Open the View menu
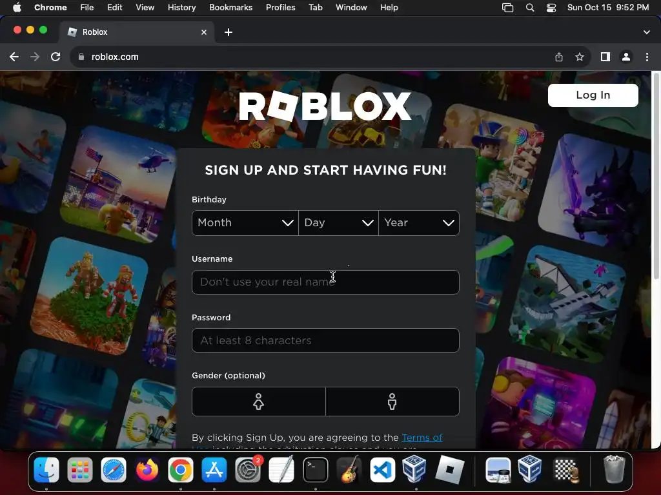This screenshot has width=661, height=495. tap(145, 8)
